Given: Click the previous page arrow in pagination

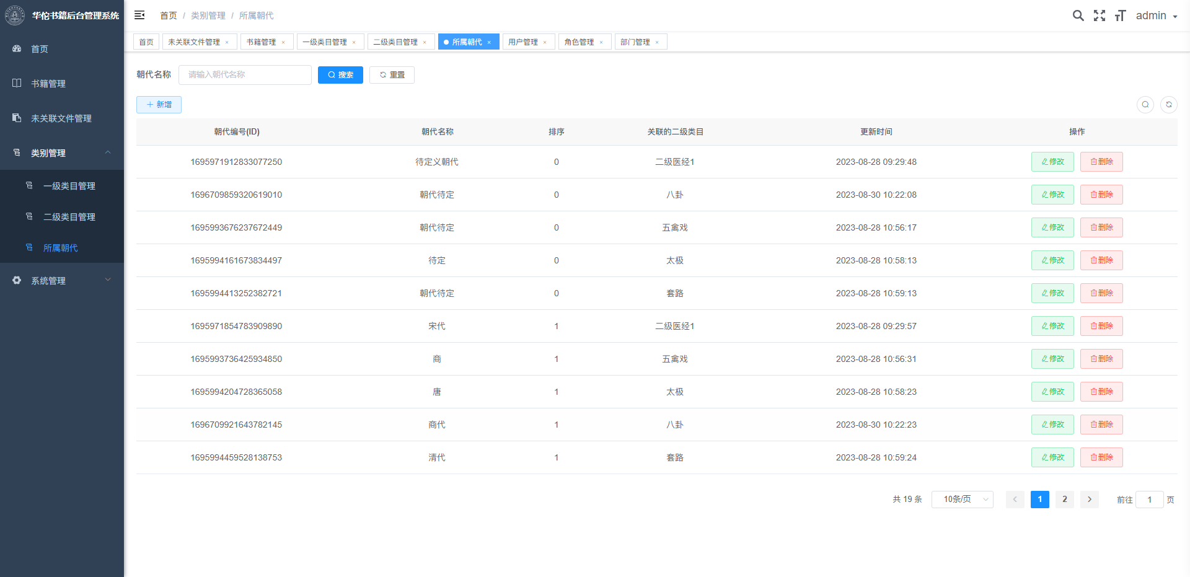Looking at the screenshot, I should click(1015, 499).
